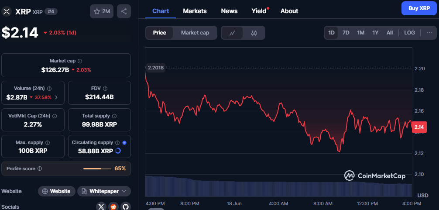Show Volume (24h) info icon
The image size is (439, 210).
(x=49, y=89)
